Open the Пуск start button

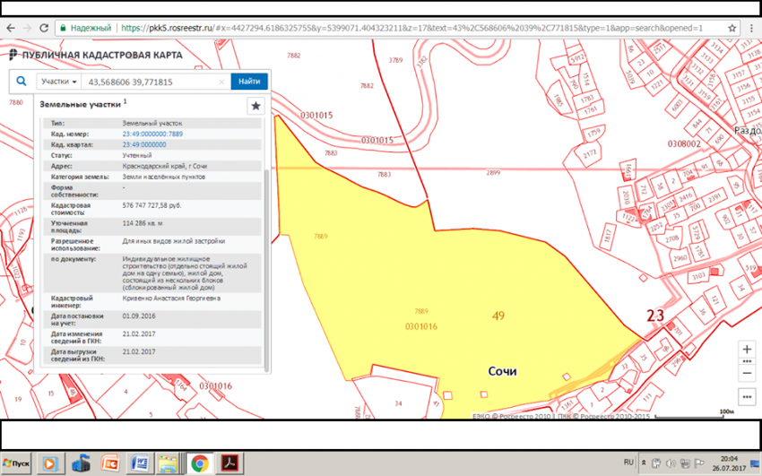pos(16,463)
